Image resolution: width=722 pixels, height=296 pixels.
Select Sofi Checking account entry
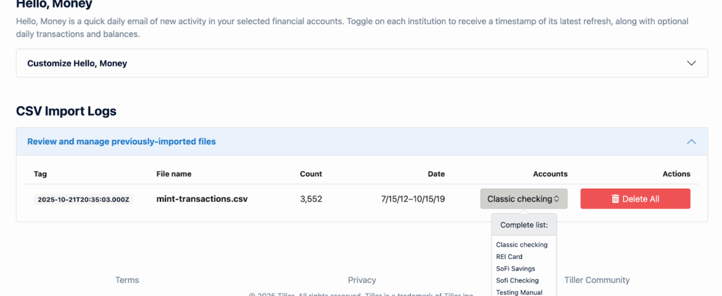pyautogui.click(x=517, y=281)
